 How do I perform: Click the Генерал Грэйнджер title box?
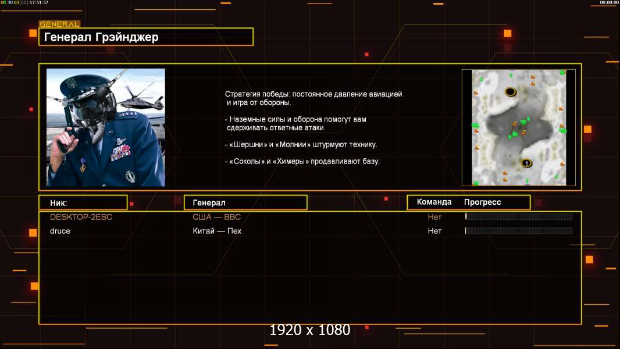coord(146,37)
